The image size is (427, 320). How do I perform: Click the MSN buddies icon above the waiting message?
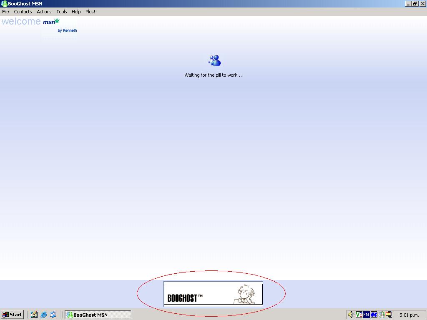(x=214, y=61)
